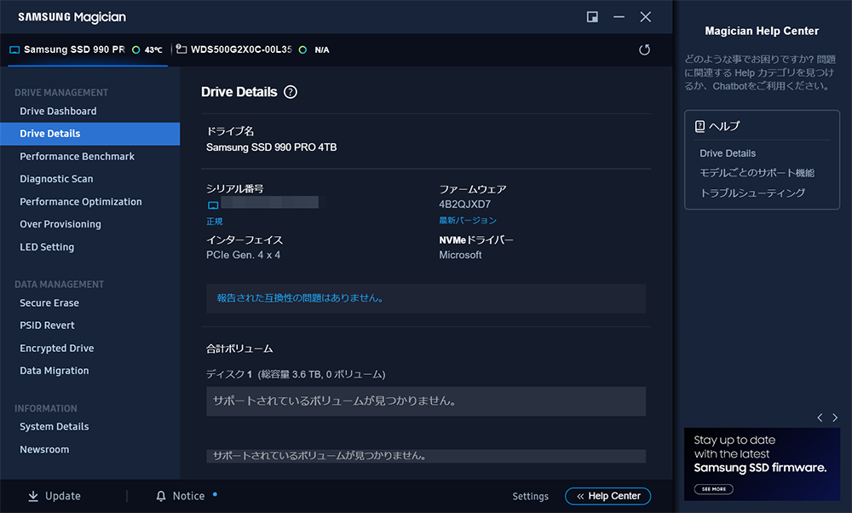This screenshot has height=513, width=852.
Task: Select the Samsung SSD 990 PRO drive tab
Action: pyautogui.click(x=88, y=49)
